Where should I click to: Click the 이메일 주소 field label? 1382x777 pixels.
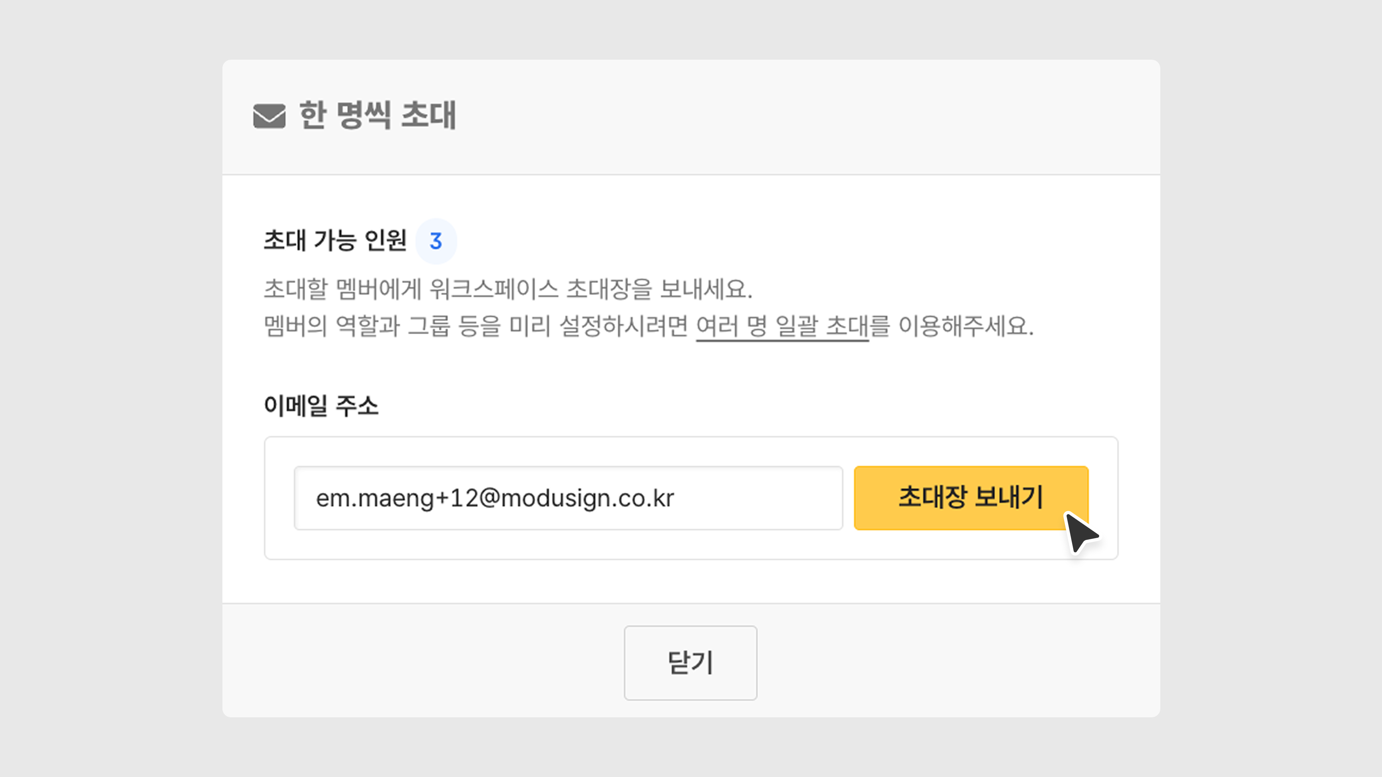click(x=321, y=405)
